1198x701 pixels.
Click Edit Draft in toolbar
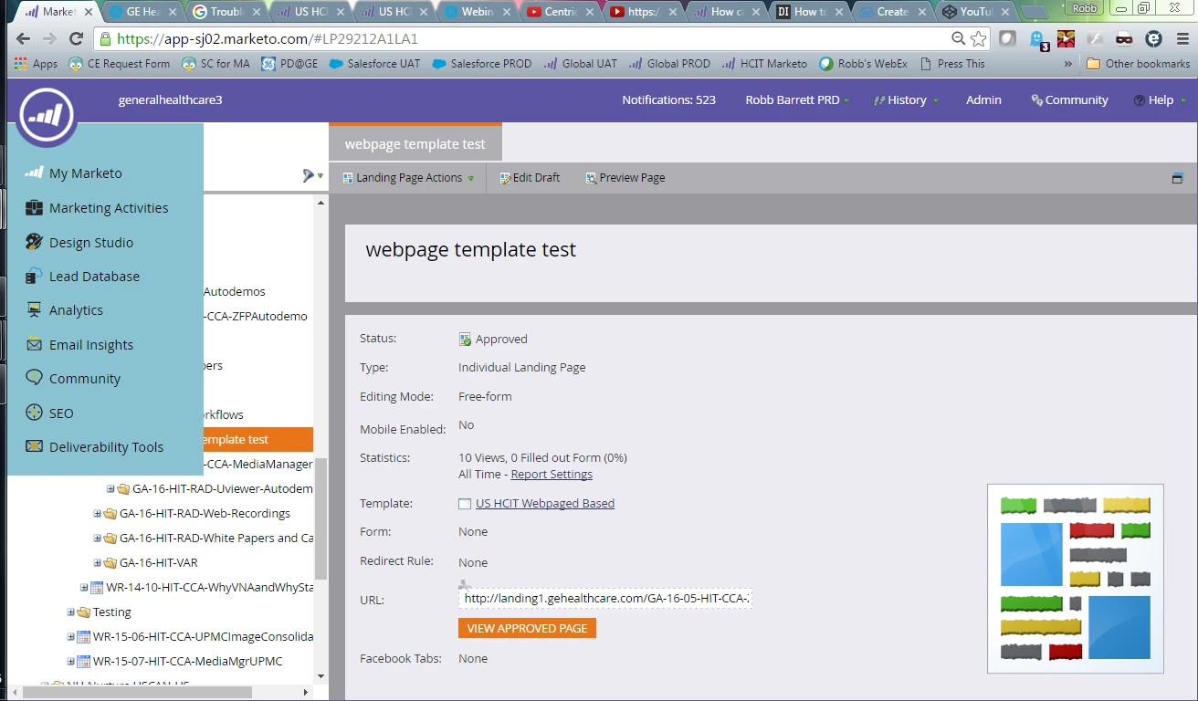(x=530, y=178)
